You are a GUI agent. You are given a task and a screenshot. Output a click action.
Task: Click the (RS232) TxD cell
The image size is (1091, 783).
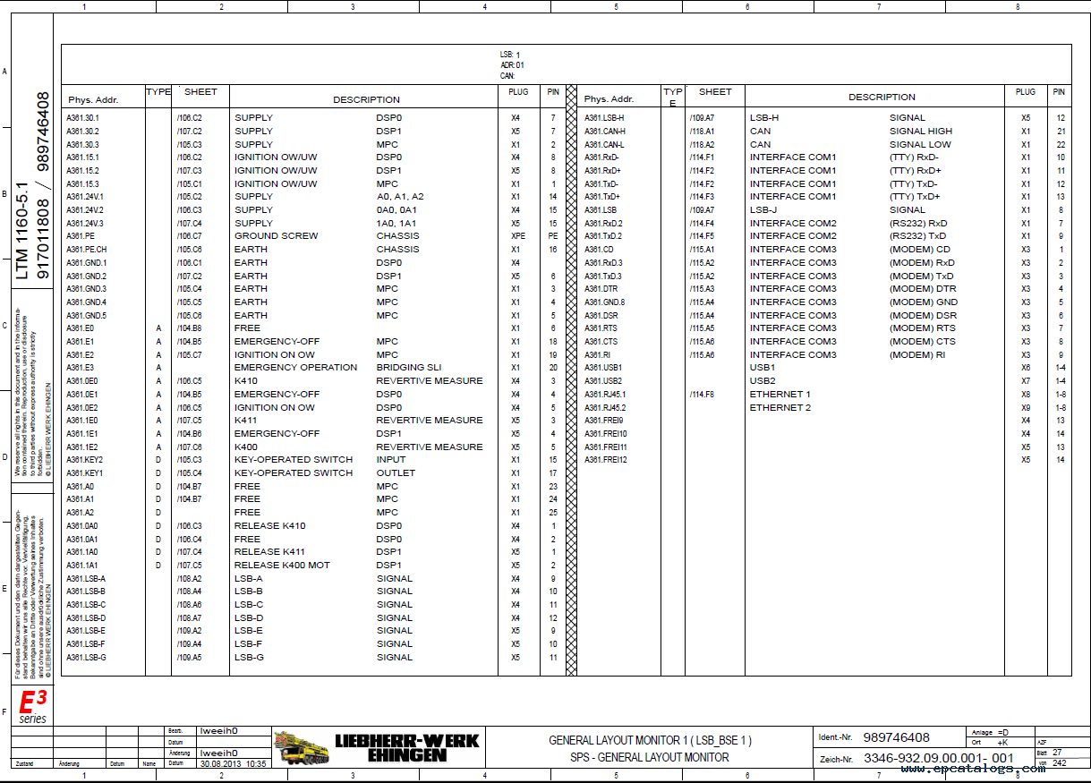click(x=917, y=236)
